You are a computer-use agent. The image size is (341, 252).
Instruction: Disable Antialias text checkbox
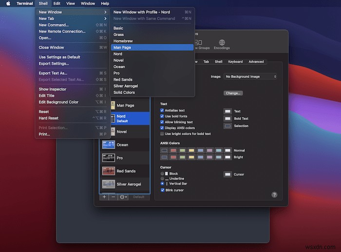[x=162, y=111]
